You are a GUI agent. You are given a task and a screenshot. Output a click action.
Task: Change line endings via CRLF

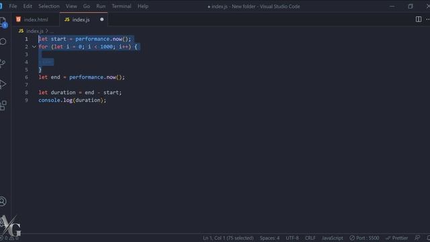click(x=310, y=238)
